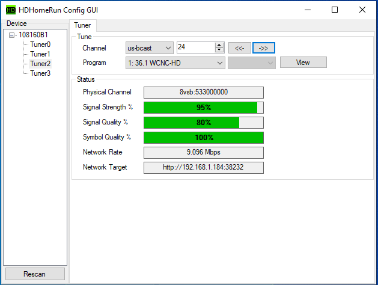Viewport: 378px width, 285px height.
Task: Click the Network Target URL field
Action: point(203,167)
